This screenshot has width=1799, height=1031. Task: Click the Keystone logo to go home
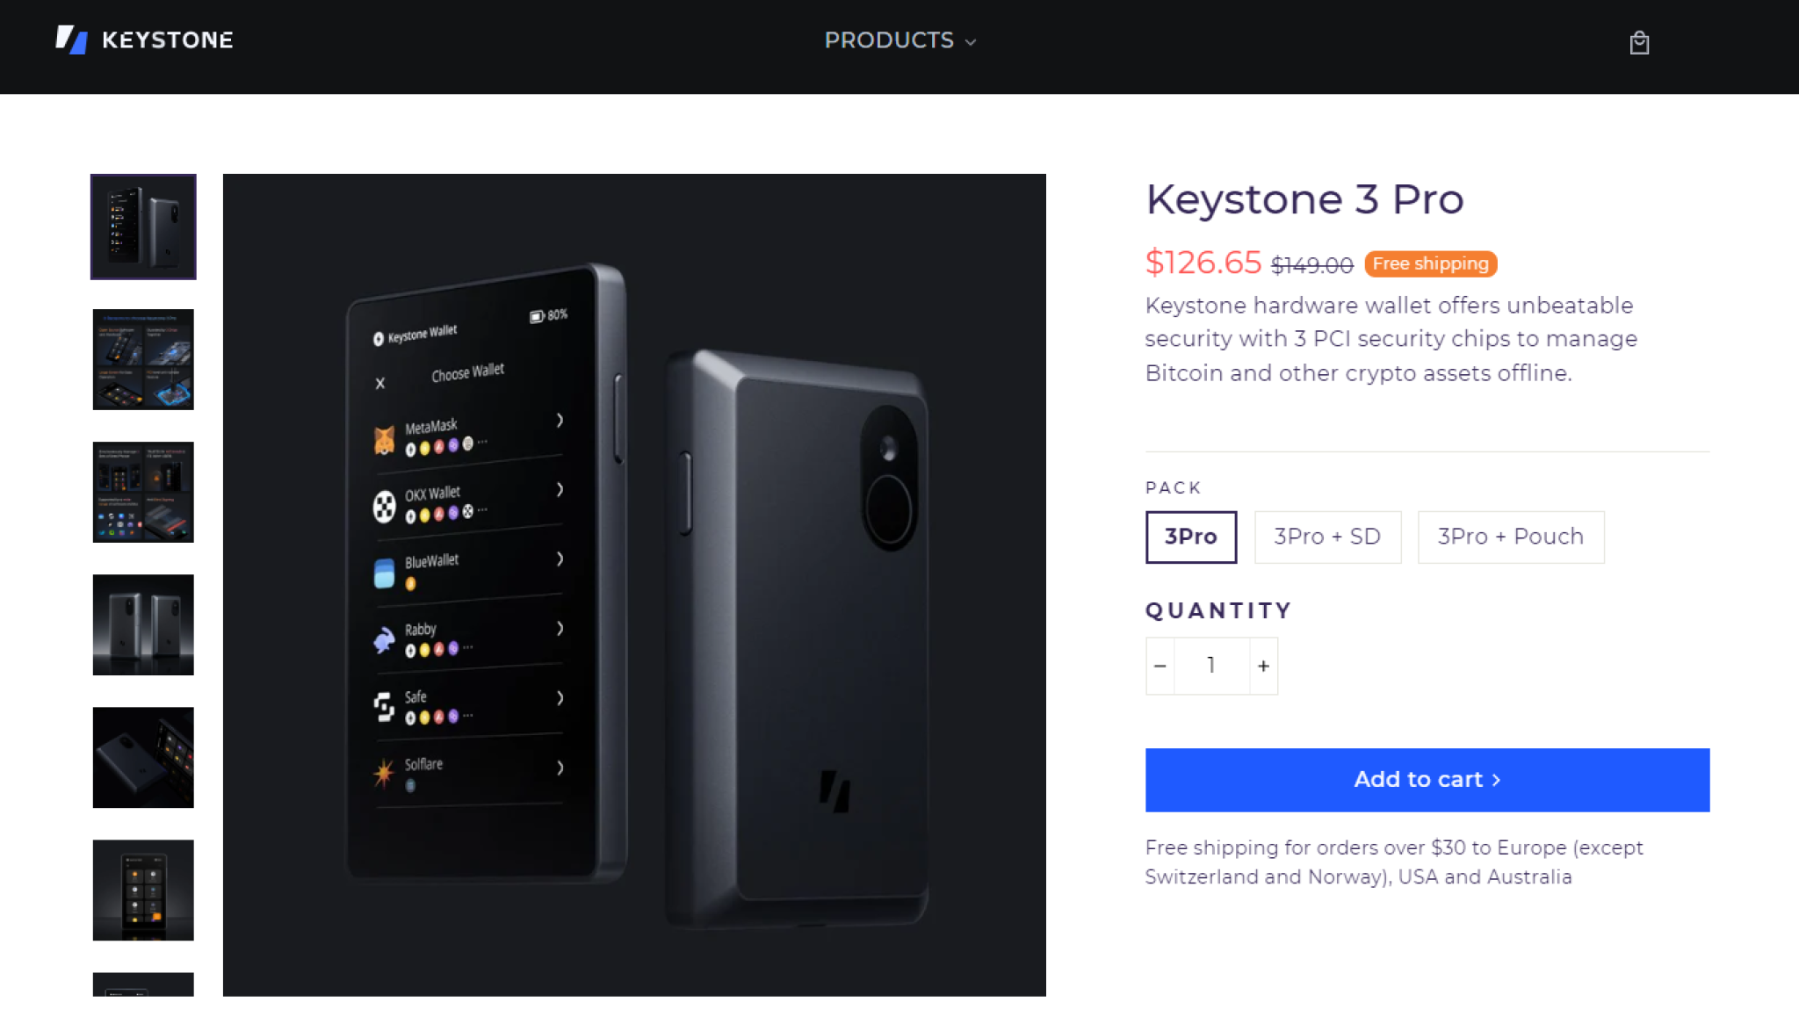[x=145, y=40]
